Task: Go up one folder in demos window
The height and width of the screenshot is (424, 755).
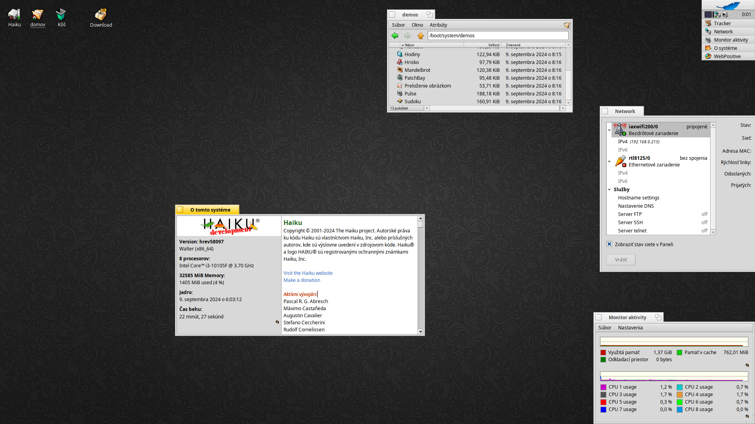Action: [420, 36]
